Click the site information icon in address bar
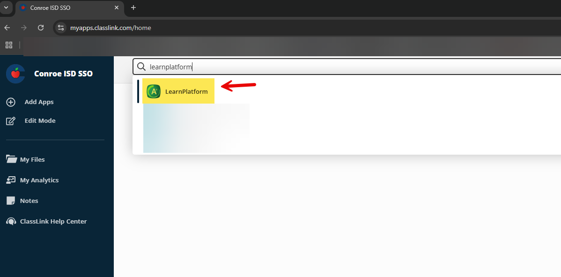Screen dimensions: 561x277 (60, 28)
